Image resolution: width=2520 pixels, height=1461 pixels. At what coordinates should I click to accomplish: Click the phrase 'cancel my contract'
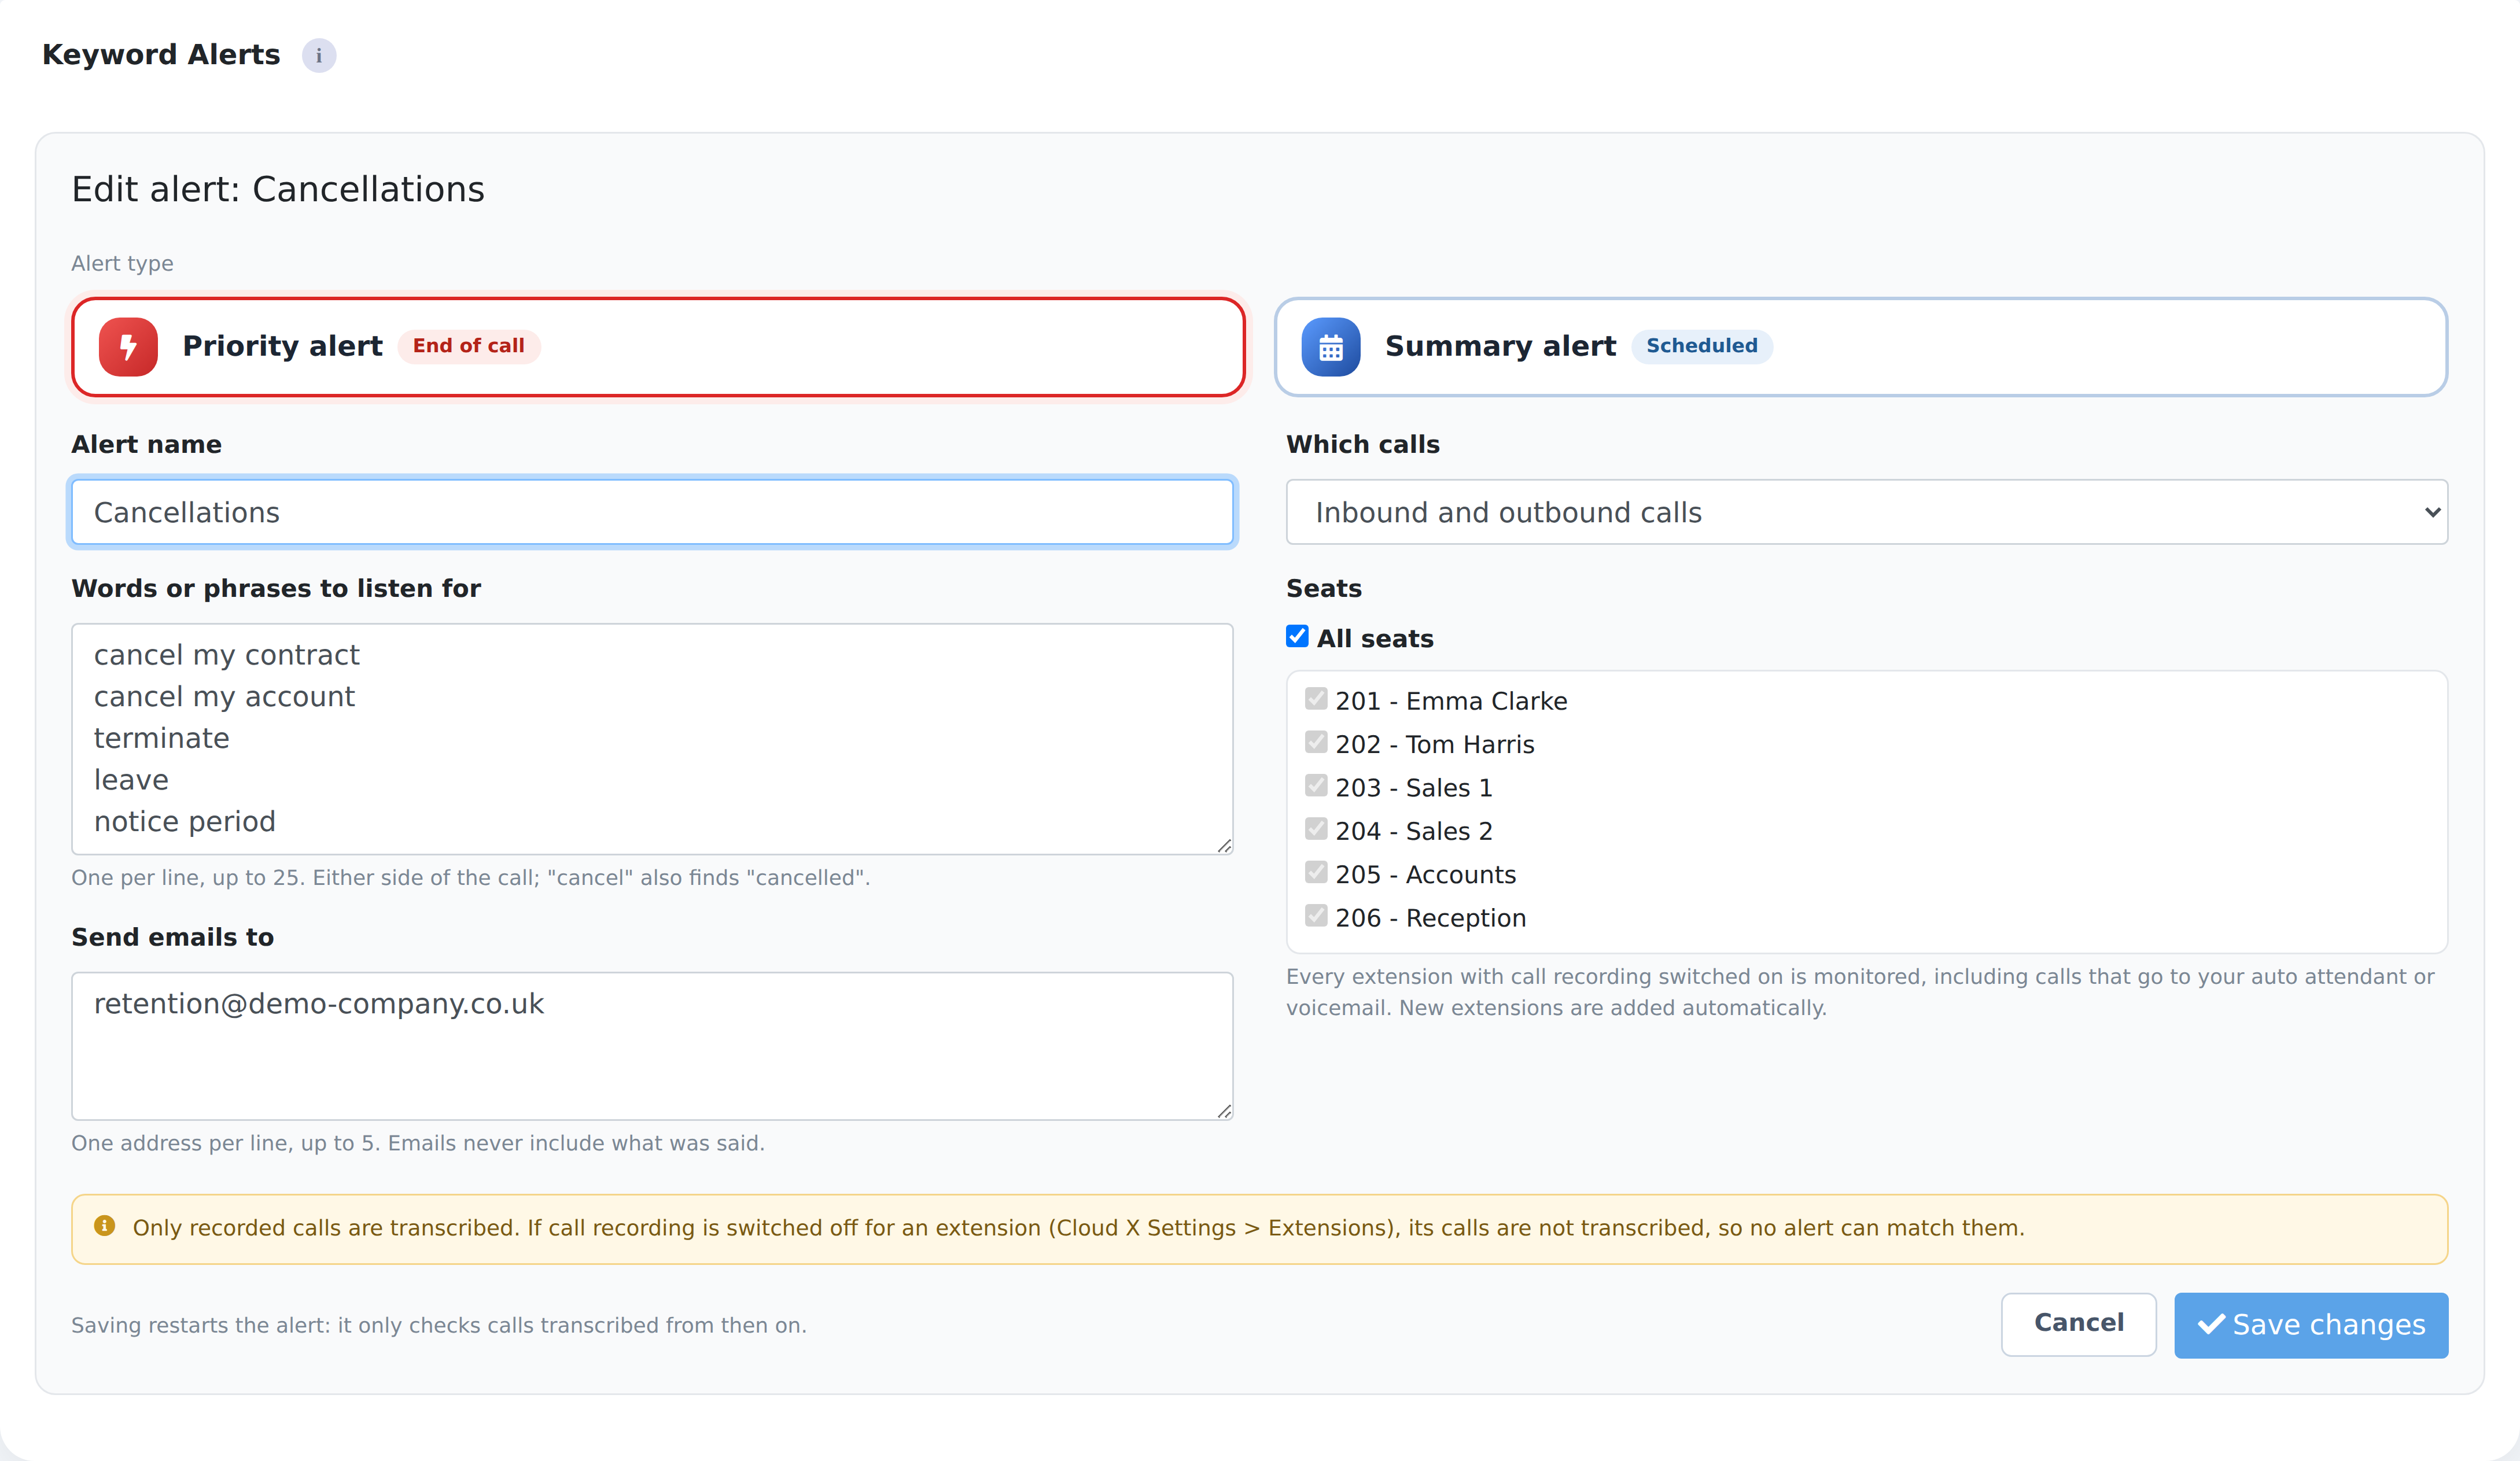[226, 655]
